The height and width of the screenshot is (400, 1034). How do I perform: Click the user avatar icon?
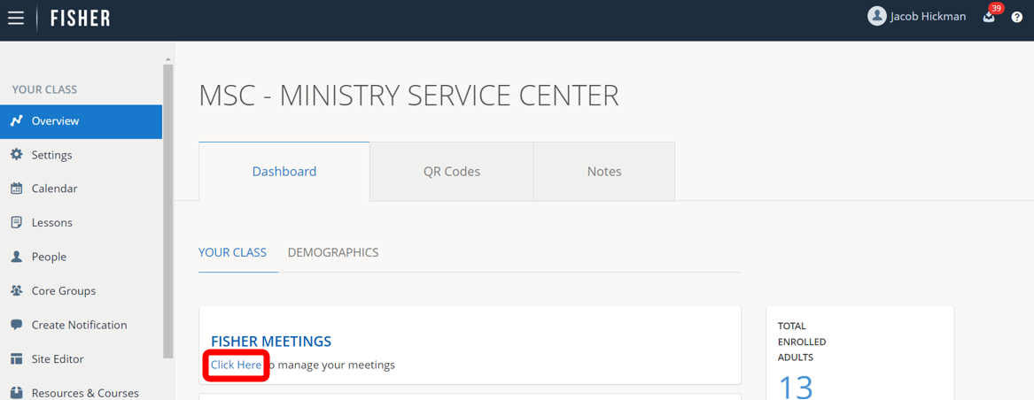click(876, 16)
